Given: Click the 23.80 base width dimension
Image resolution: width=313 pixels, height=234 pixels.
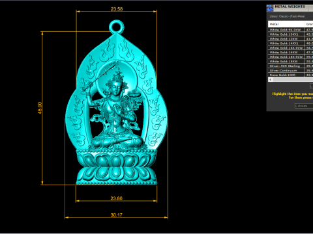Looking at the screenshot, I should coord(116,198).
